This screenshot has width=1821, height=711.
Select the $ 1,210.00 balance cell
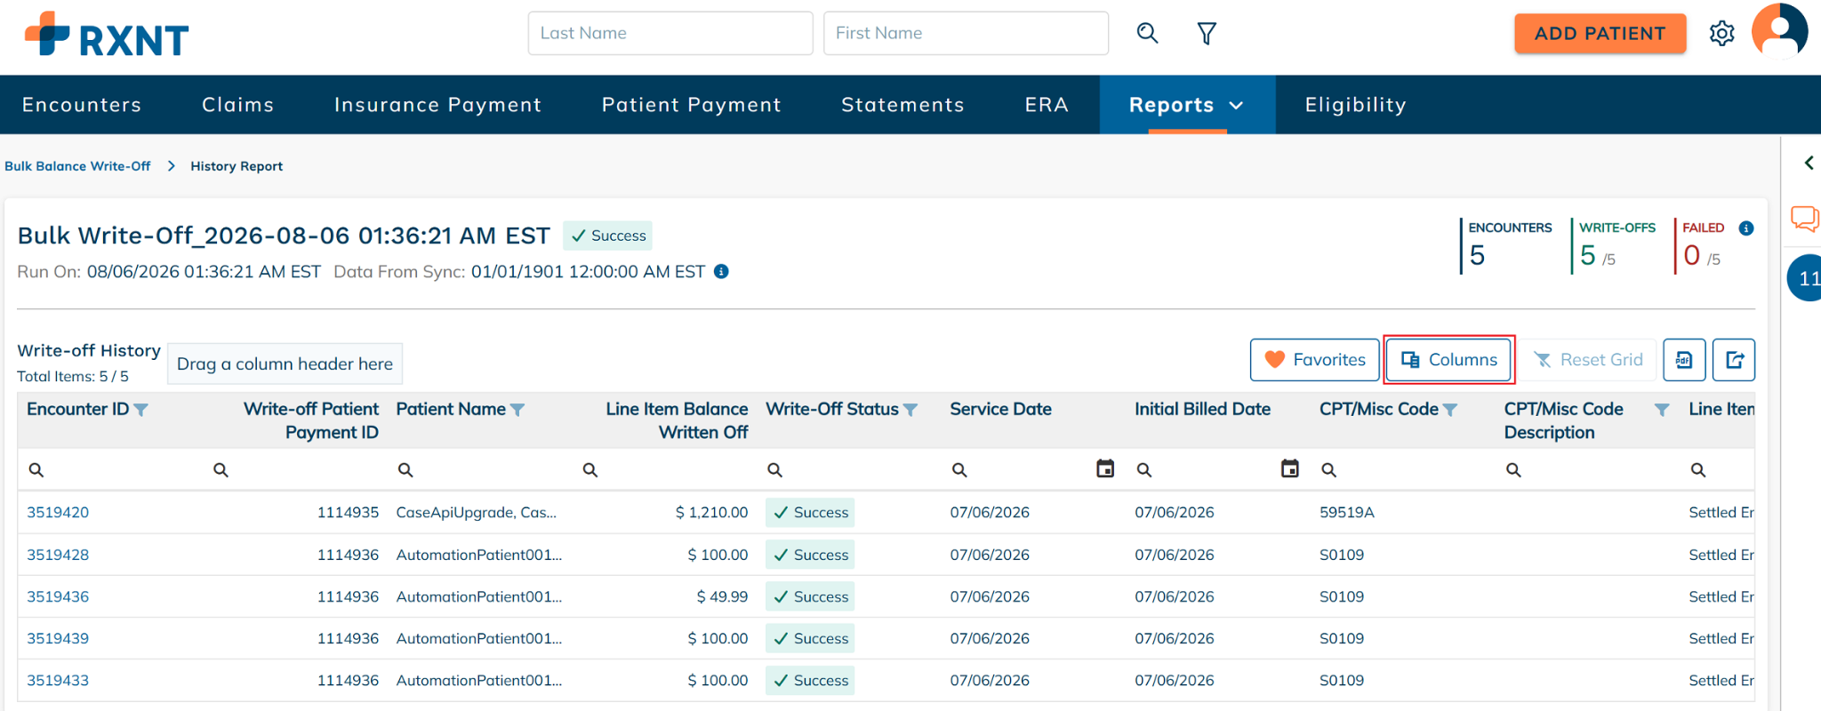[711, 513]
